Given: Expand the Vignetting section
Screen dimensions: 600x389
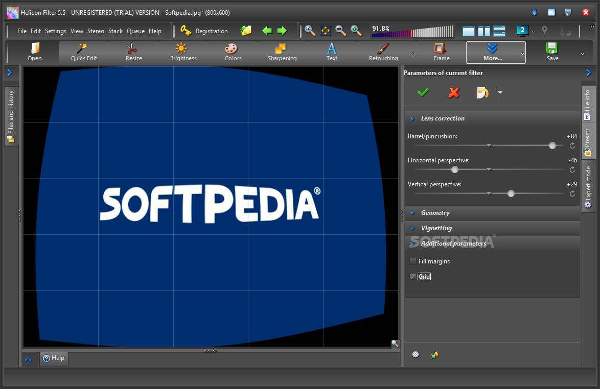Looking at the screenshot, I should [x=436, y=228].
